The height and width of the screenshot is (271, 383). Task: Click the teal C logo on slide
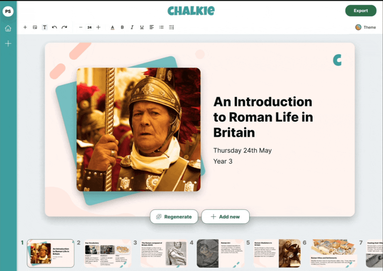coord(337,60)
